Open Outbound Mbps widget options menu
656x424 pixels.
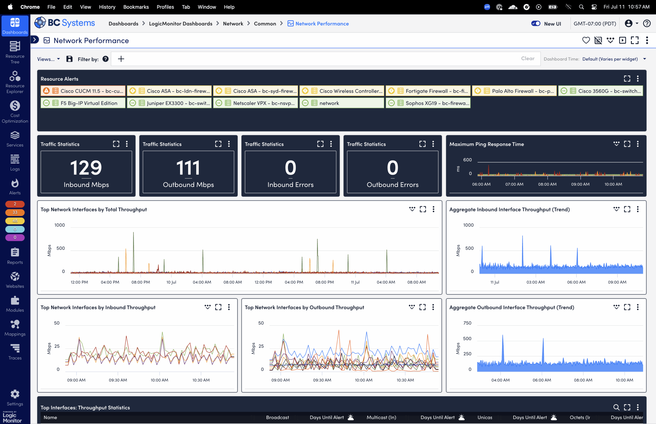point(229,144)
